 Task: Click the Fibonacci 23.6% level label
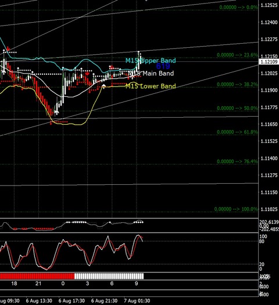pyautogui.click(x=237, y=55)
